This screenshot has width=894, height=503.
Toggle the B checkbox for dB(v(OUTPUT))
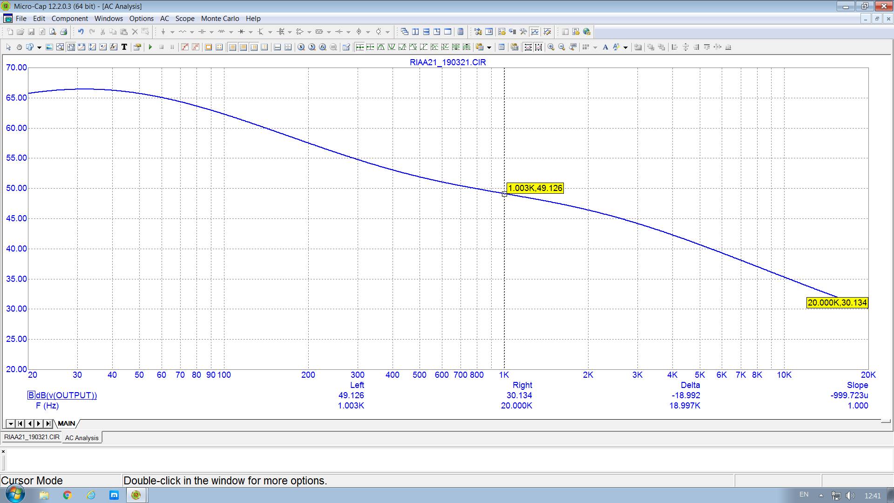tap(31, 395)
